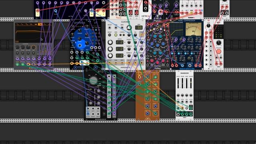Click the Decay knob on Plateau
The width and height of the screenshot is (256, 144).
pyautogui.click(x=163, y=44)
